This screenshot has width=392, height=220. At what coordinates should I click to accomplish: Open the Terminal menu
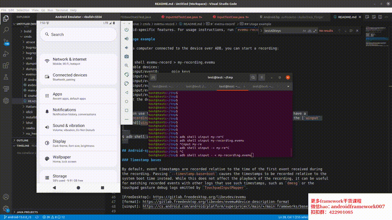[62, 10]
